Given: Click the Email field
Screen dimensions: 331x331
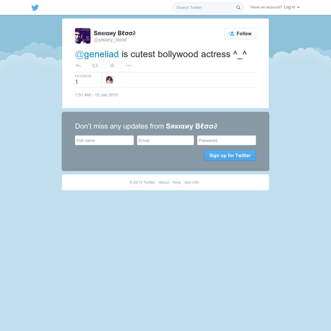Looking at the screenshot, I should point(165,140).
